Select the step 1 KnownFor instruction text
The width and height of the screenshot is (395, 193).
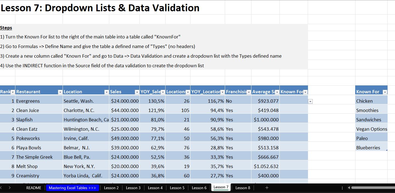(x=90, y=37)
